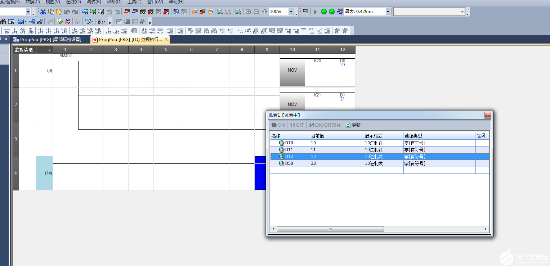Image resolution: width=550 pixels, height=266 pixels.
Task: Insert horizontal line with F9 icon
Action: (x=7, y=31)
